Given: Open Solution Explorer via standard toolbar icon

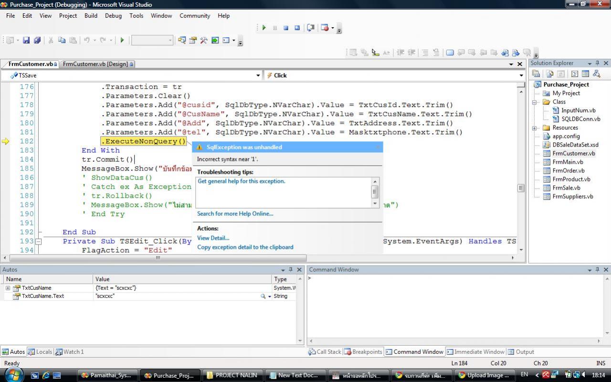Looking at the screenshot, I should (182, 41).
